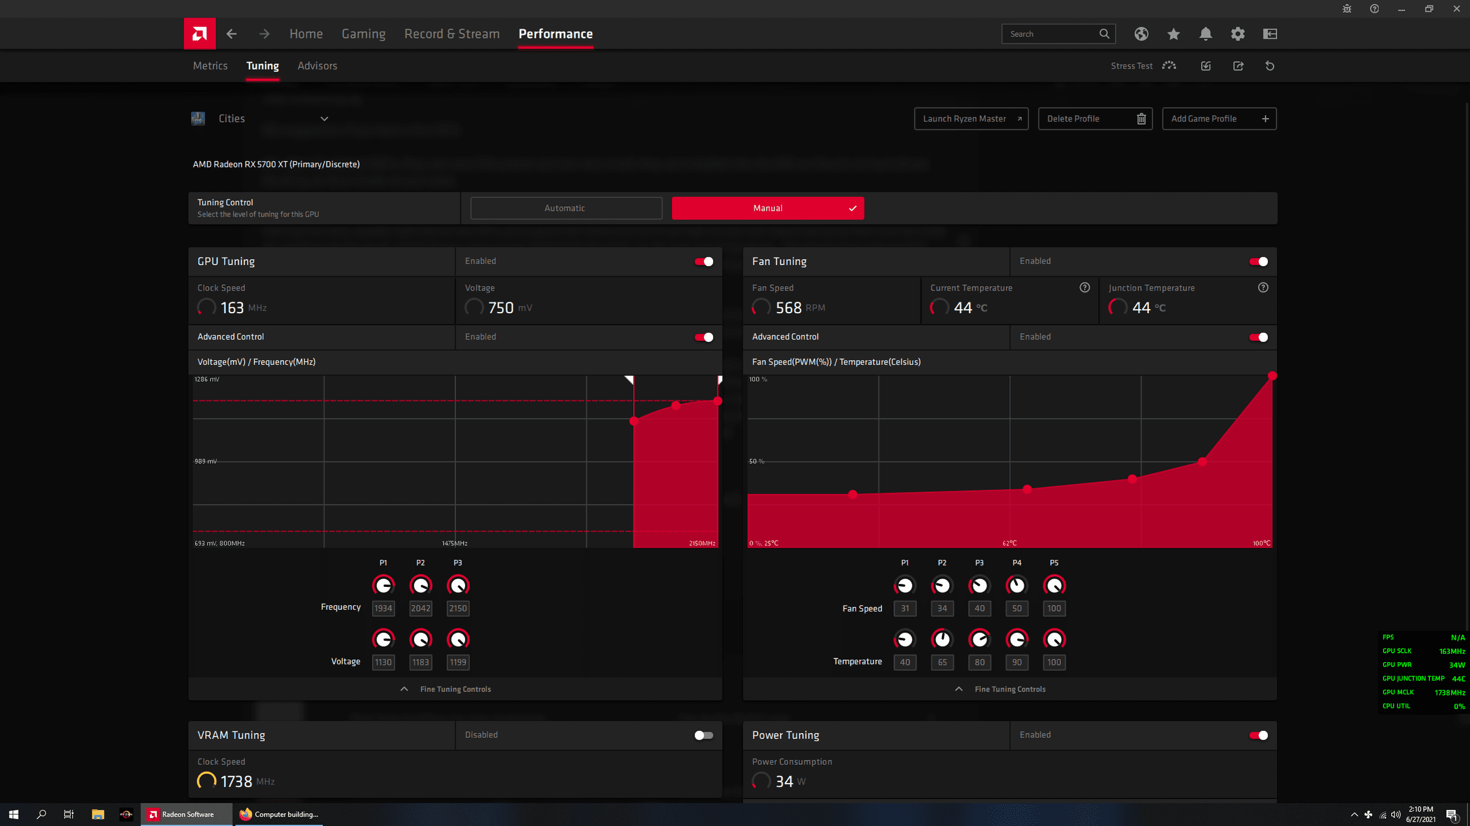Click the fan curve point at 100%

[x=1272, y=376]
